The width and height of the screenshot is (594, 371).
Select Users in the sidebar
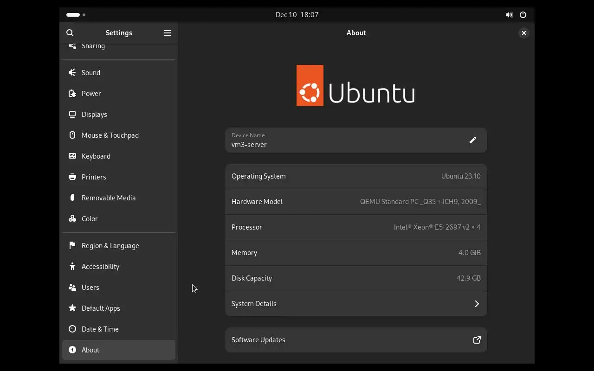[x=119, y=287]
